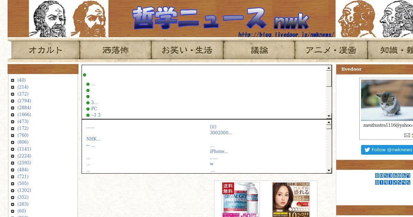
Task: Open the '3002000...' article link
Action: pos(221,133)
